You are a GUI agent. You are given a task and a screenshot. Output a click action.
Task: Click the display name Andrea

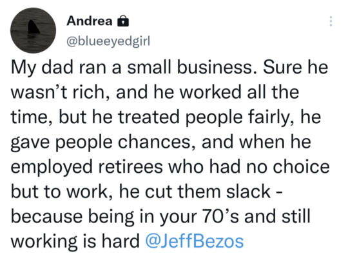coord(90,21)
